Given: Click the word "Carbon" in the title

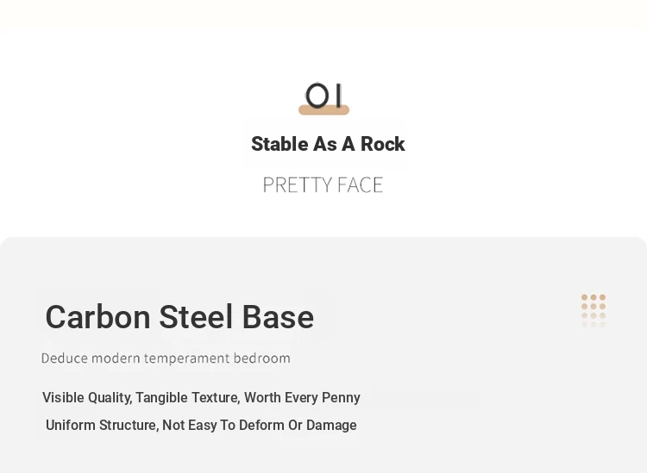Looking at the screenshot, I should tap(97, 317).
